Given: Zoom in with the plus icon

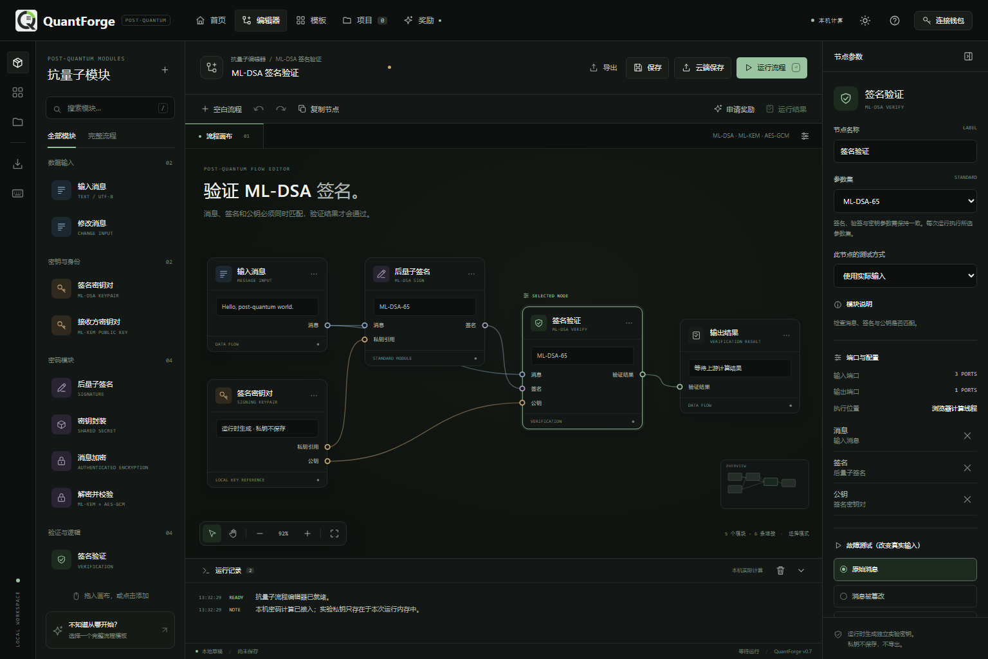Looking at the screenshot, I should pyautogui.click(x=307, y=534).
